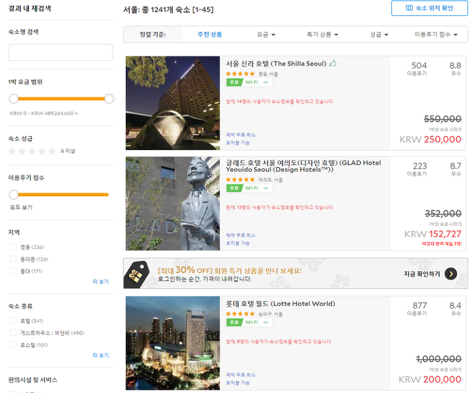Click left handle of 1박 요금 범위 slider

click(13, 99)
